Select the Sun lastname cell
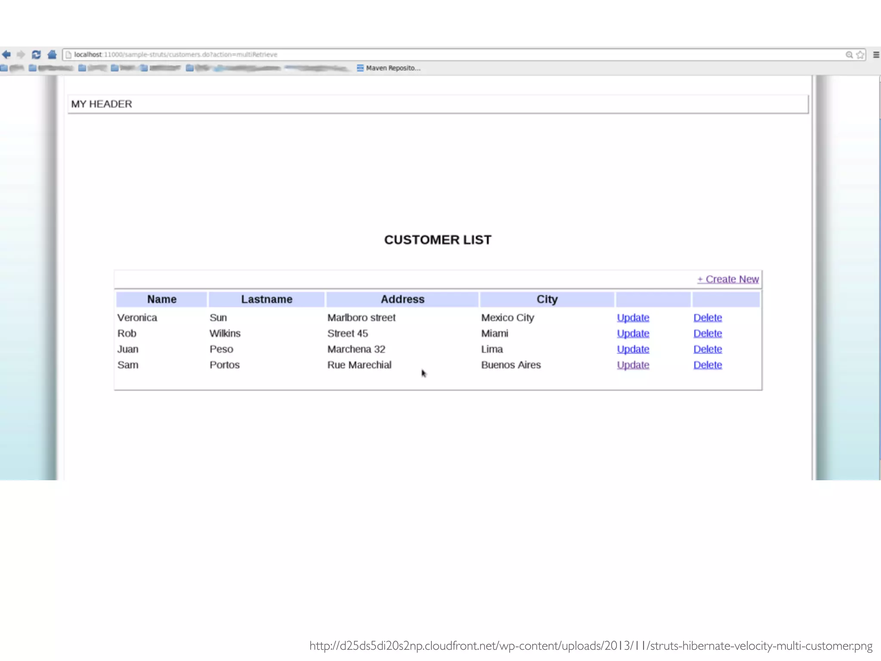The height and width of the screenshot is (661, 881). tap(218, 318)
